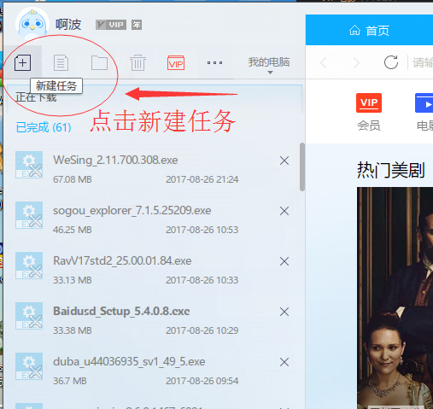Switch to the 首页 tab
This screenshot has width=433, height=409.
(x=369, y=30)
